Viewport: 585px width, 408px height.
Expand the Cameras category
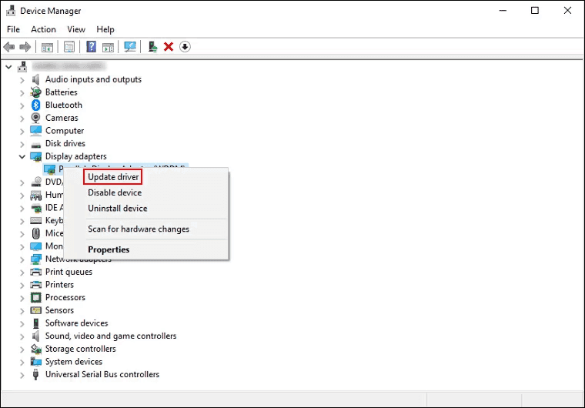pyautogui.click(x=22, y=119)
